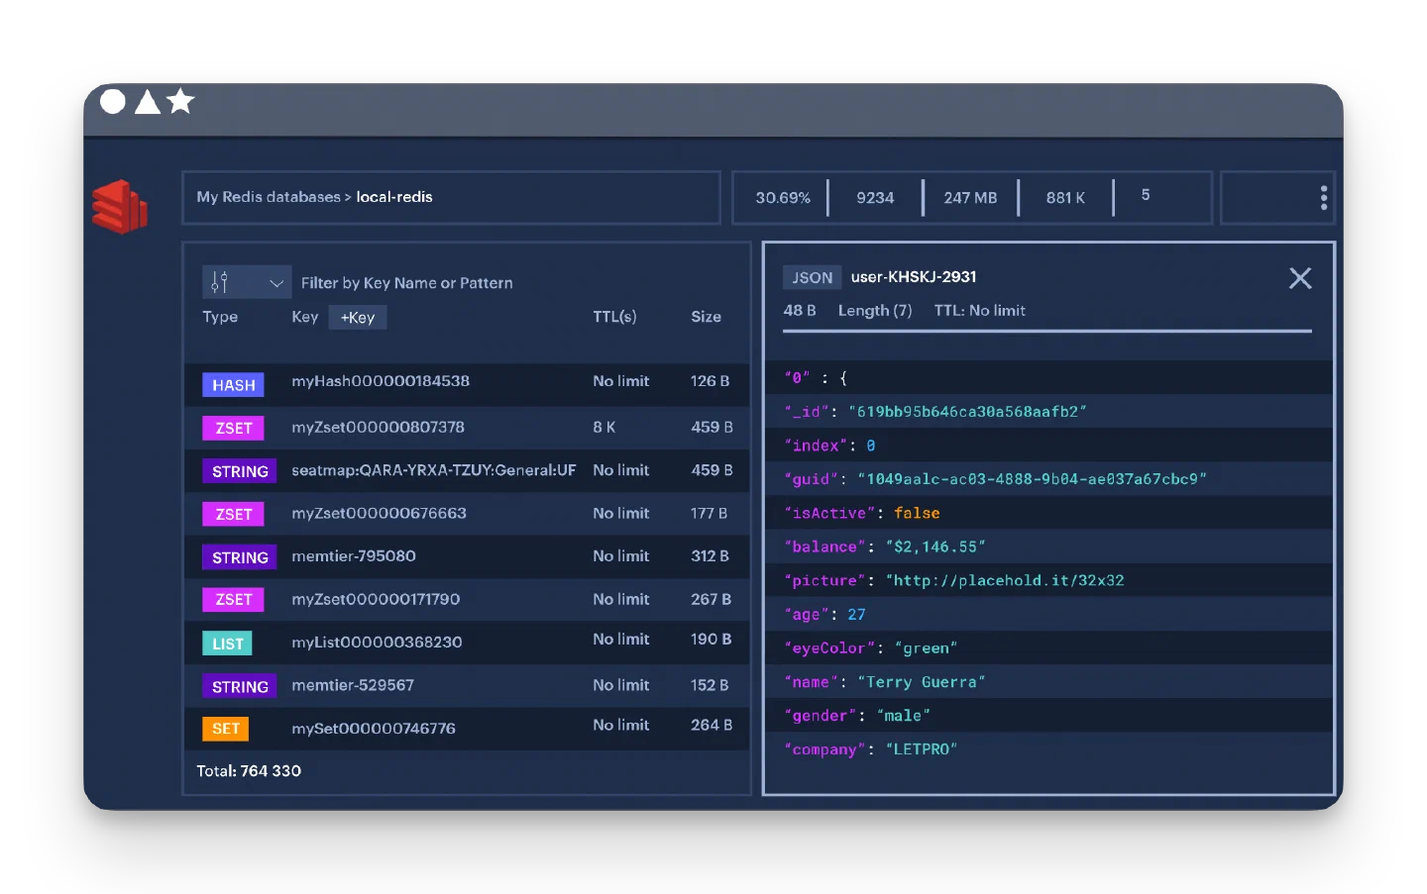This screenshot has width=1427, height=894.
Task: Click the HASH type badge
Action: (x=234, y=385)
